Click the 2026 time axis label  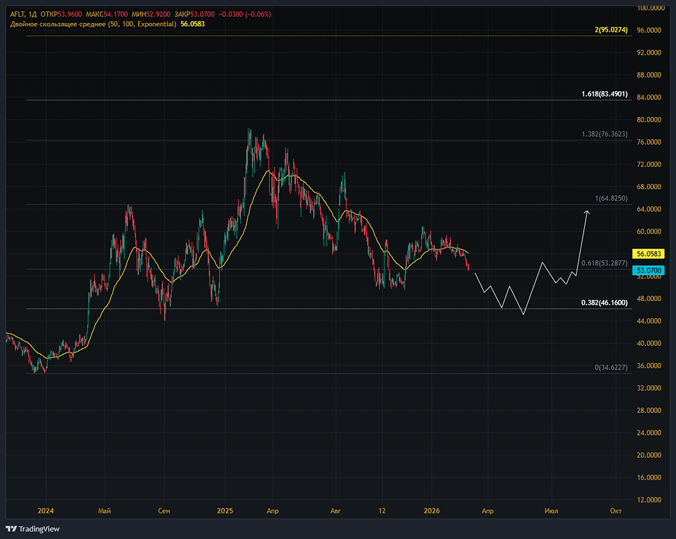pyautogui.click(x=431, y=511)
